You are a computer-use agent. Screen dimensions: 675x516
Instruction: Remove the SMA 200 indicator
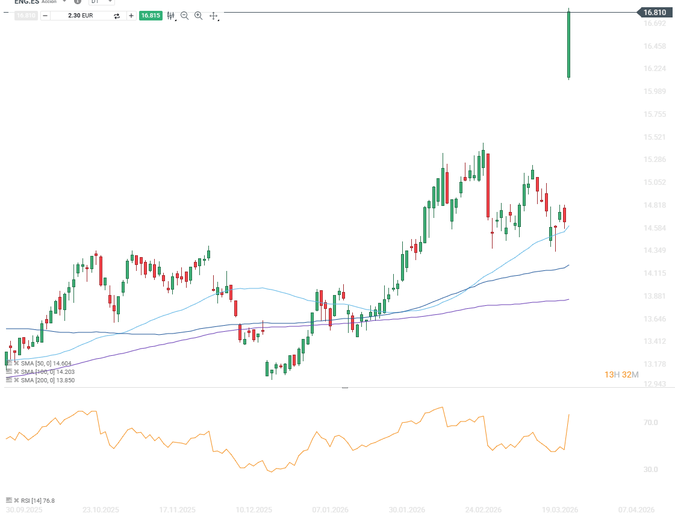click(16, 381)
